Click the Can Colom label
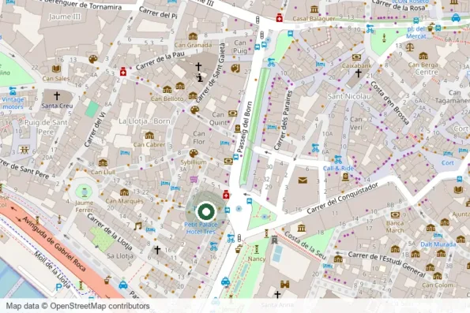 coord(438,285)
